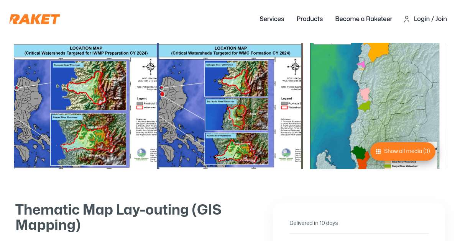This screenshot has height=241, width=460.
Task: Click the Become a Raketeer link
Action: coord(363,19)
